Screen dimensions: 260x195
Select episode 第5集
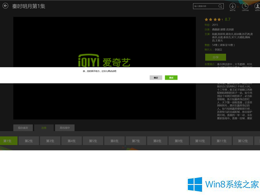93,141
